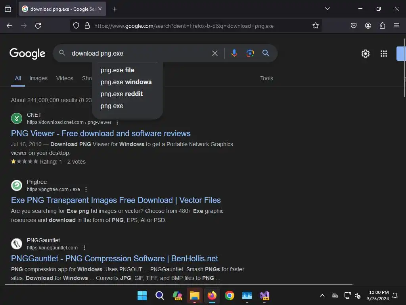Search by image with Lens icon
The image size is (406, 305).
click(250, 53)
